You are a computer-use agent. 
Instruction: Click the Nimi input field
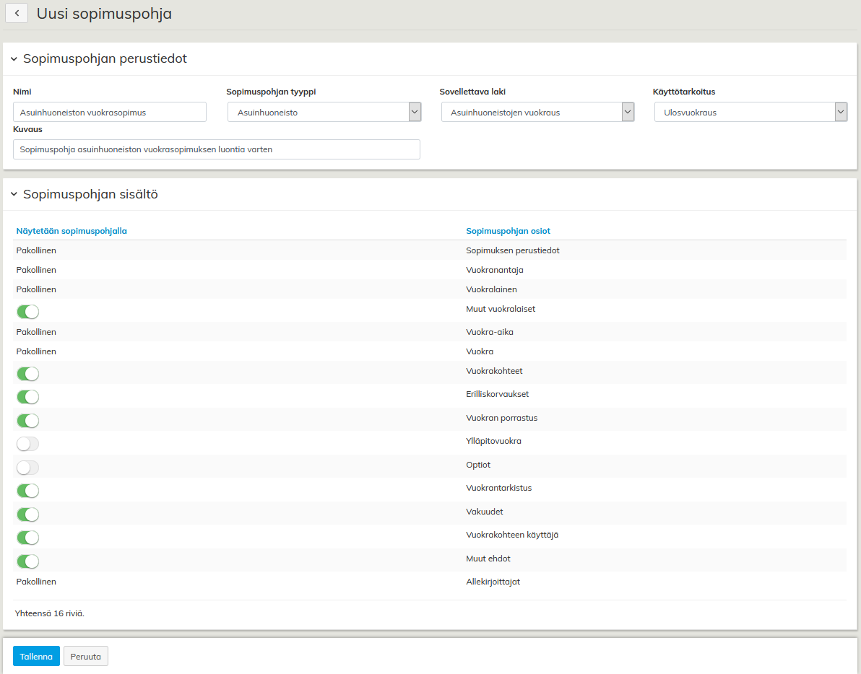click(x=110, y=112)
